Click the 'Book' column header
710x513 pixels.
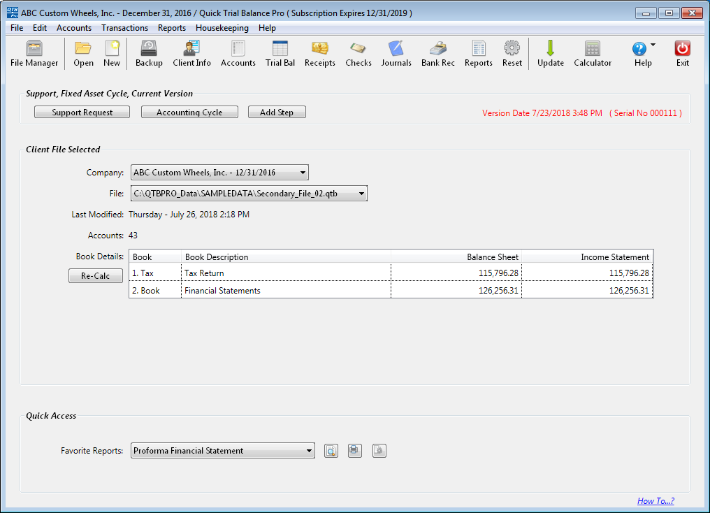click(x=155, y=256)
